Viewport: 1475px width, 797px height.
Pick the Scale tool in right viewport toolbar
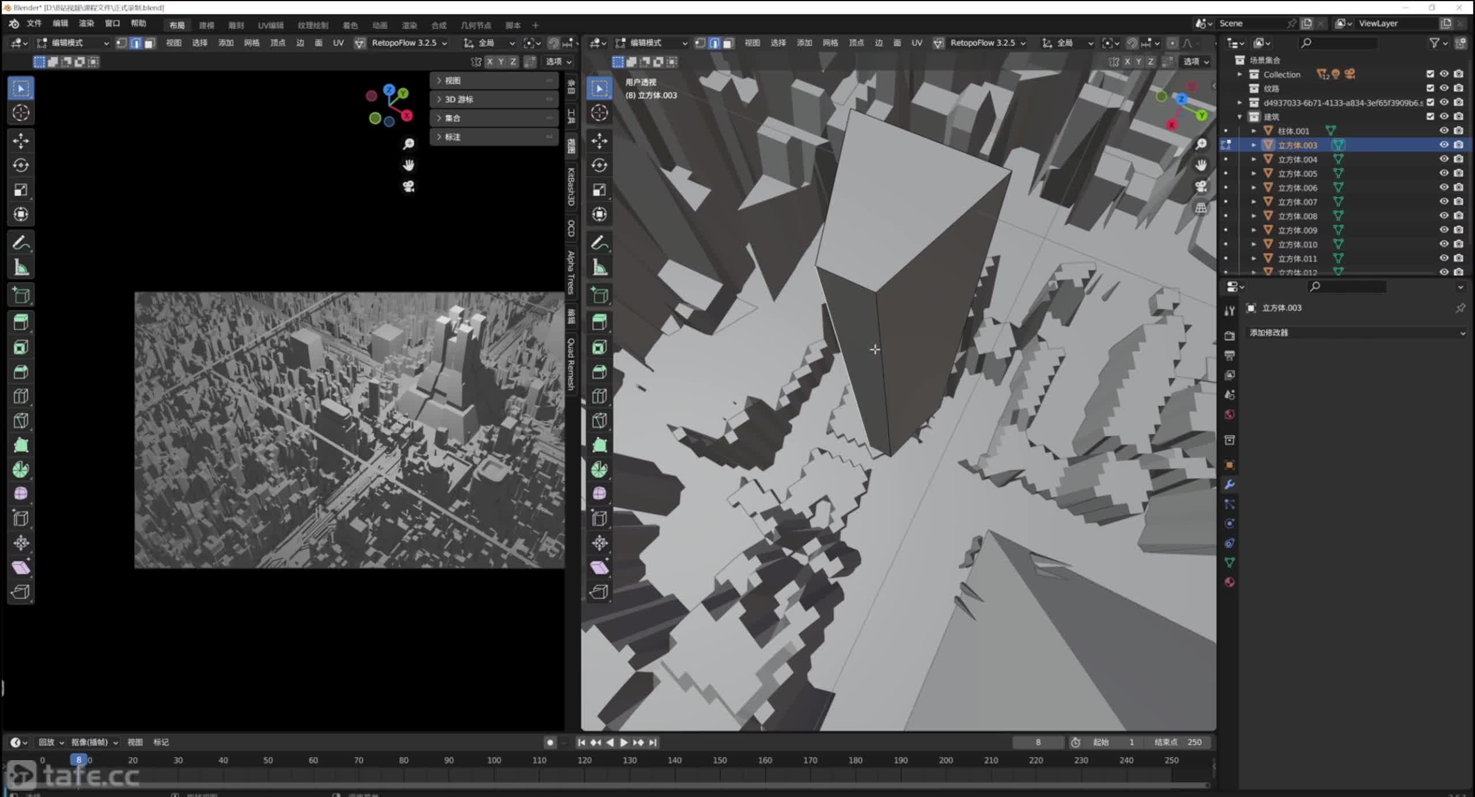pyautogui.click(x=599, y=190)
